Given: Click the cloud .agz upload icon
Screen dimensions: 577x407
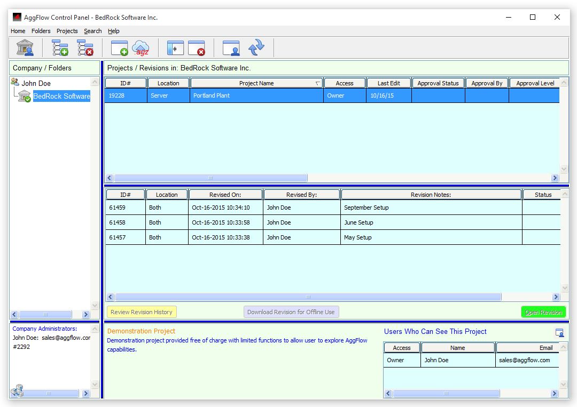Looking at the screenshot, I should click(141, 47).
